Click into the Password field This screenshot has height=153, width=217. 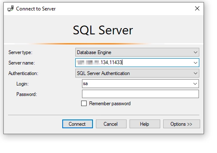140,94
